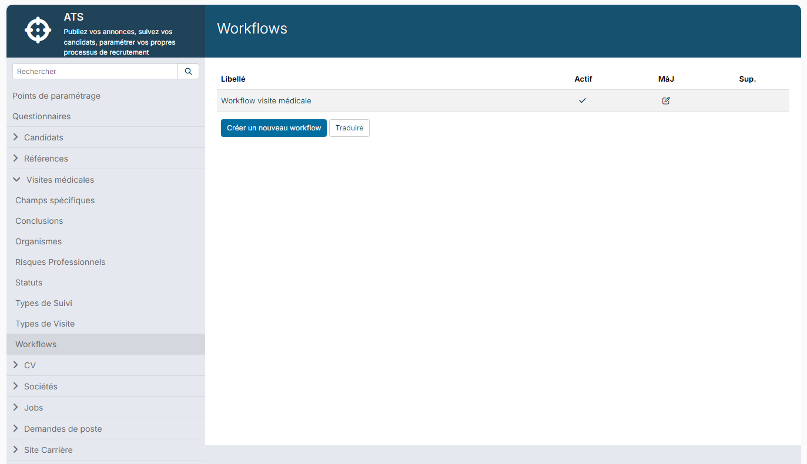The width and height of the screenshot is (807, 464).
Task: Click the search magnifier icon button
Action: 188,71
